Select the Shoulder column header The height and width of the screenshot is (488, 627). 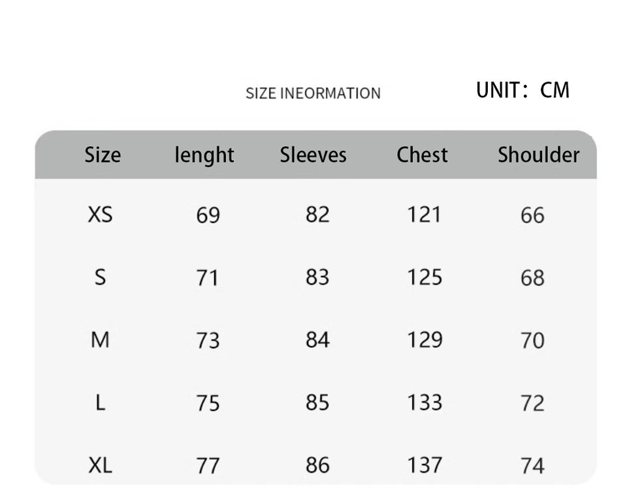538,155
